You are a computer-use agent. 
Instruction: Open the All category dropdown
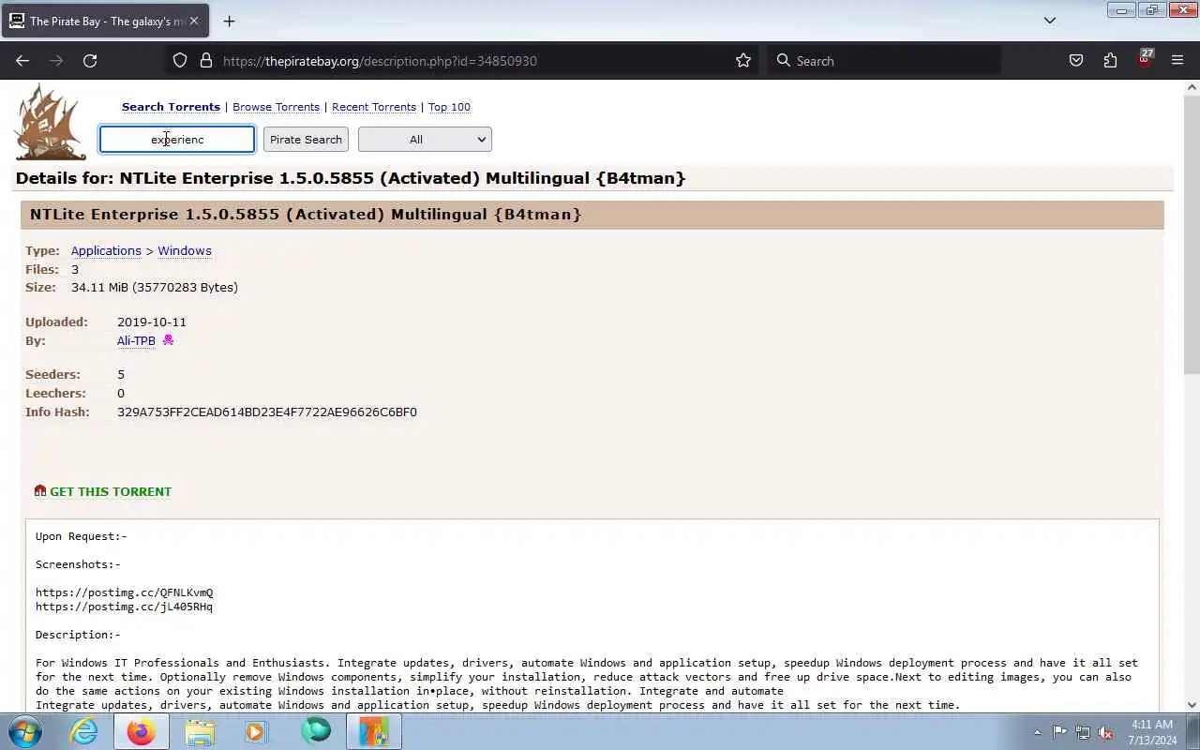pos(425,140)
